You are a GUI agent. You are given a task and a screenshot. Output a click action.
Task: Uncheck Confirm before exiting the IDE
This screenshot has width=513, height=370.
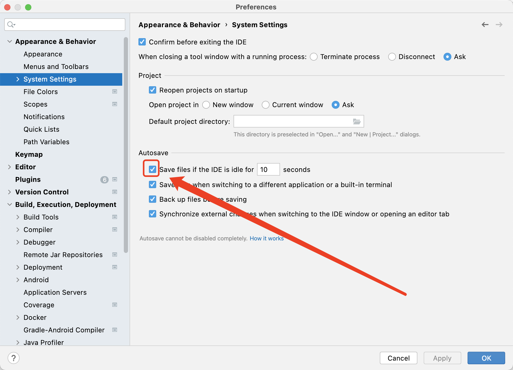[142, 42]
